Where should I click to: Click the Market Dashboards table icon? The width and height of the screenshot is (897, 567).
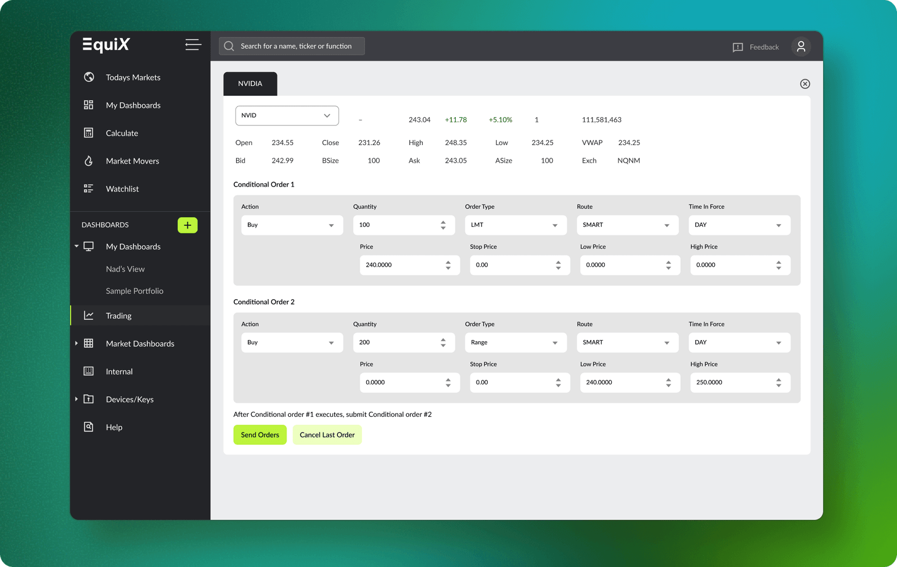[89, 343]
